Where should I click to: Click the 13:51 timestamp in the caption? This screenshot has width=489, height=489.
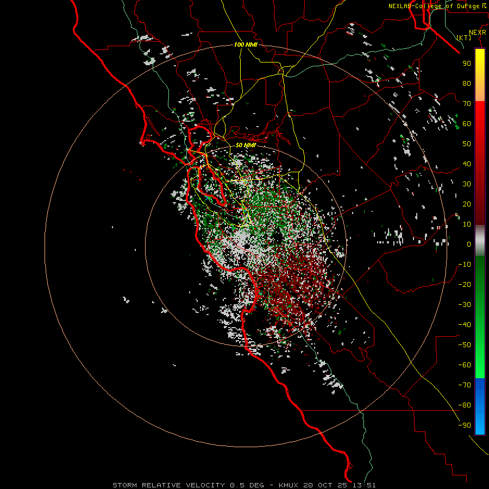(363, 485)
